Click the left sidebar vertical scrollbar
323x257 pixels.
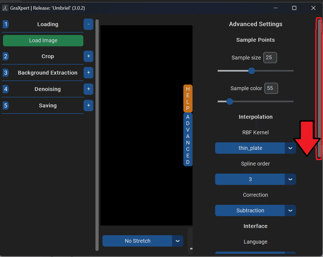tap(97, 135)
